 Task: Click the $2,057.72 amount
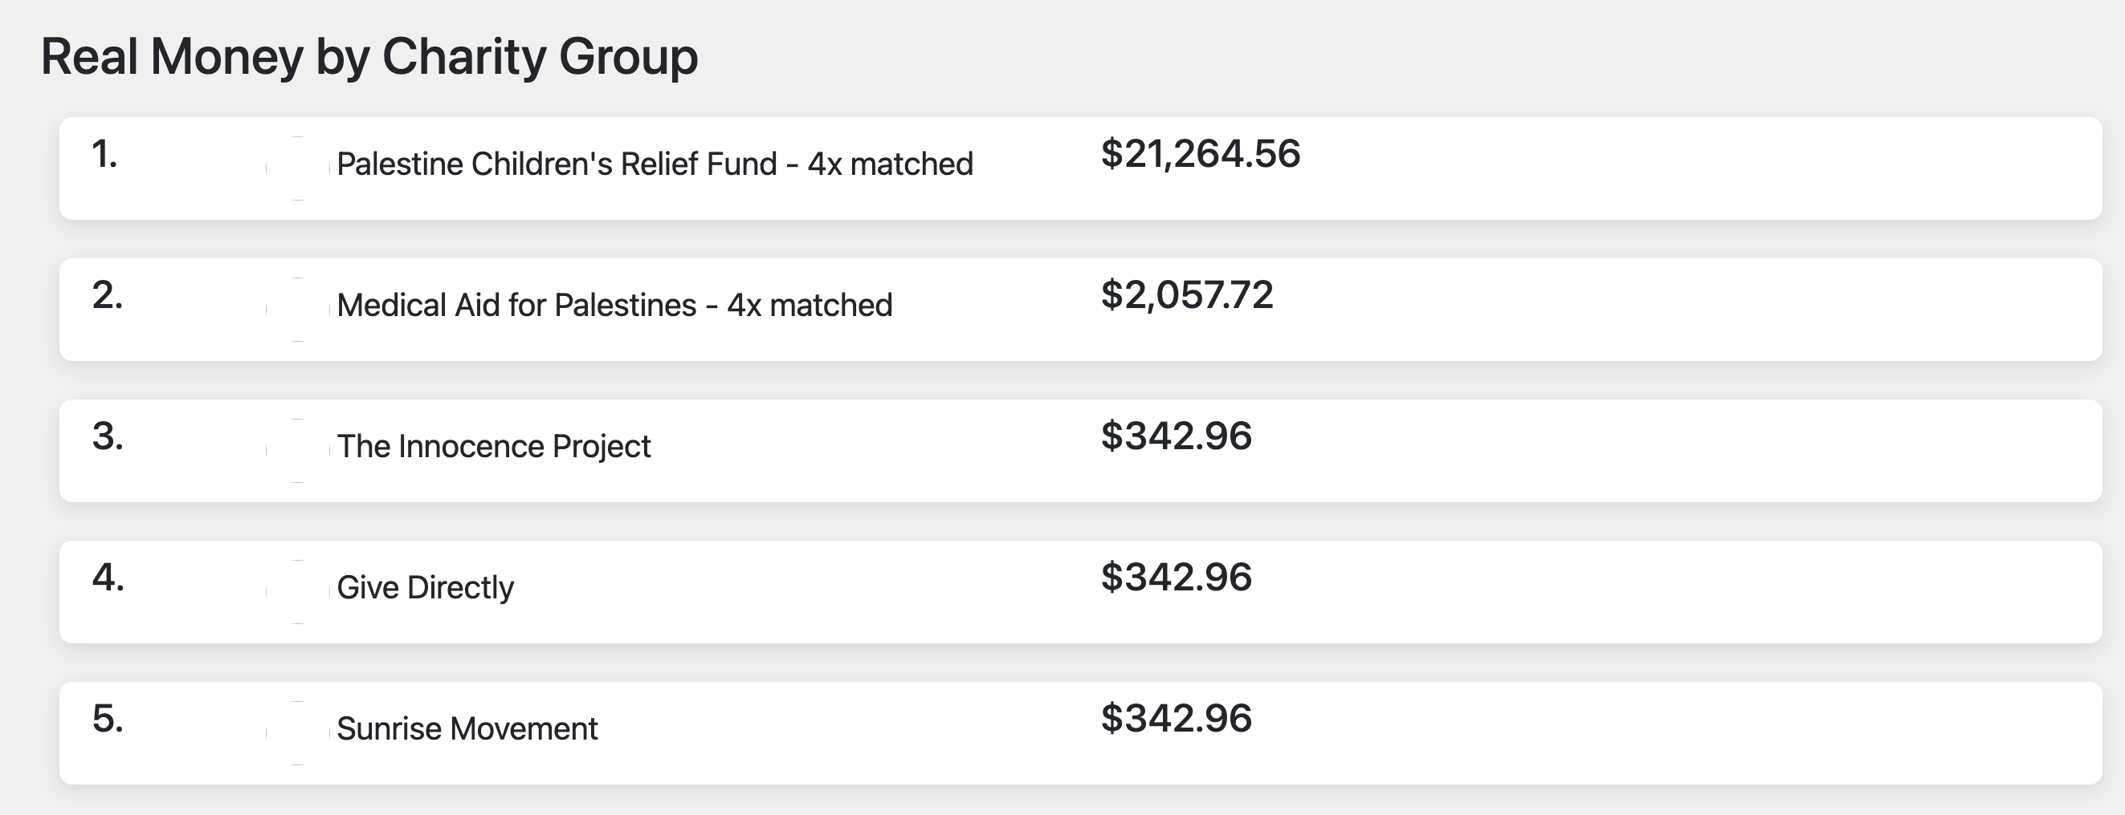1186,295
